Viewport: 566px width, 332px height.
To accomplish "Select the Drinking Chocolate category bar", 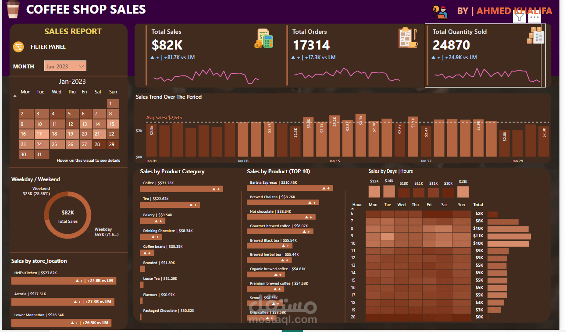I will (x=151, y=237).
